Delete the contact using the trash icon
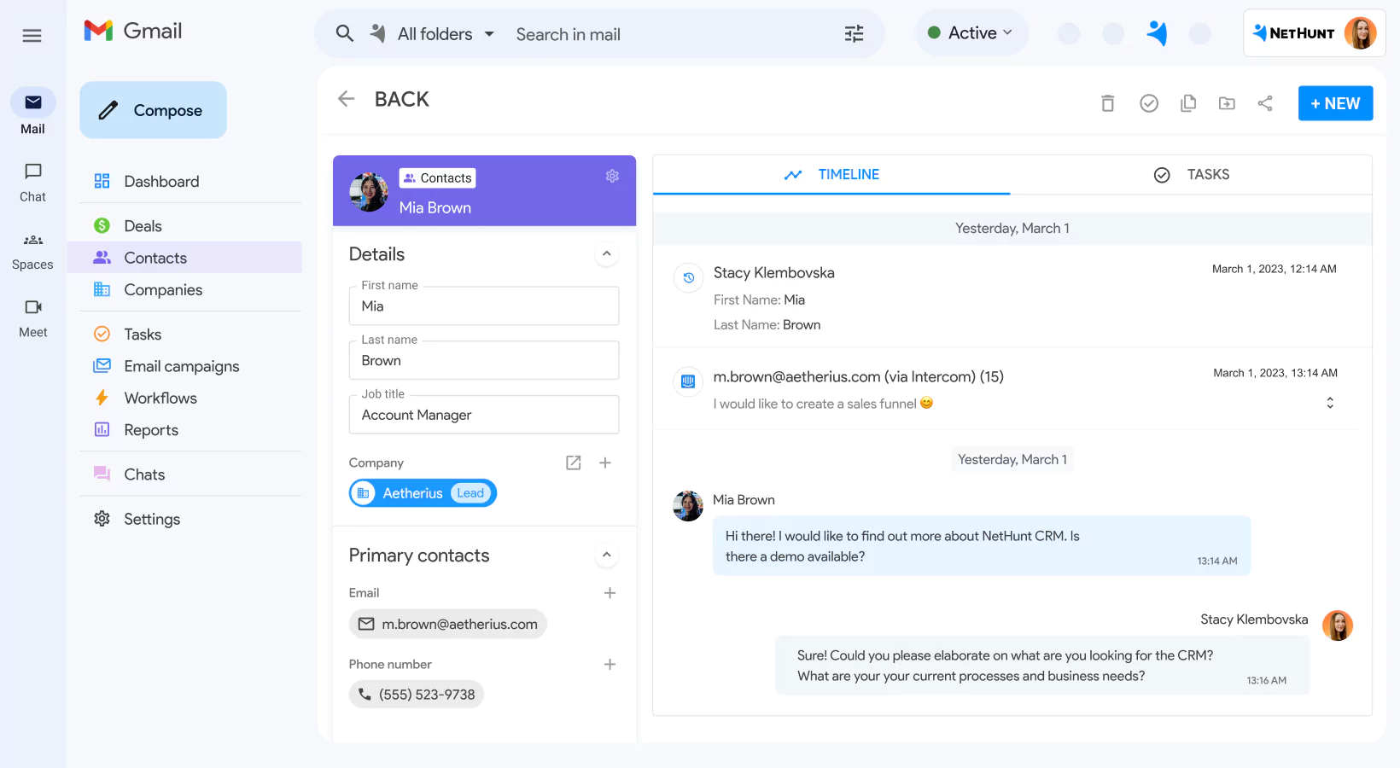Image resolution: width=1400 pixels, height=768 pixels. coord(1107,102)
